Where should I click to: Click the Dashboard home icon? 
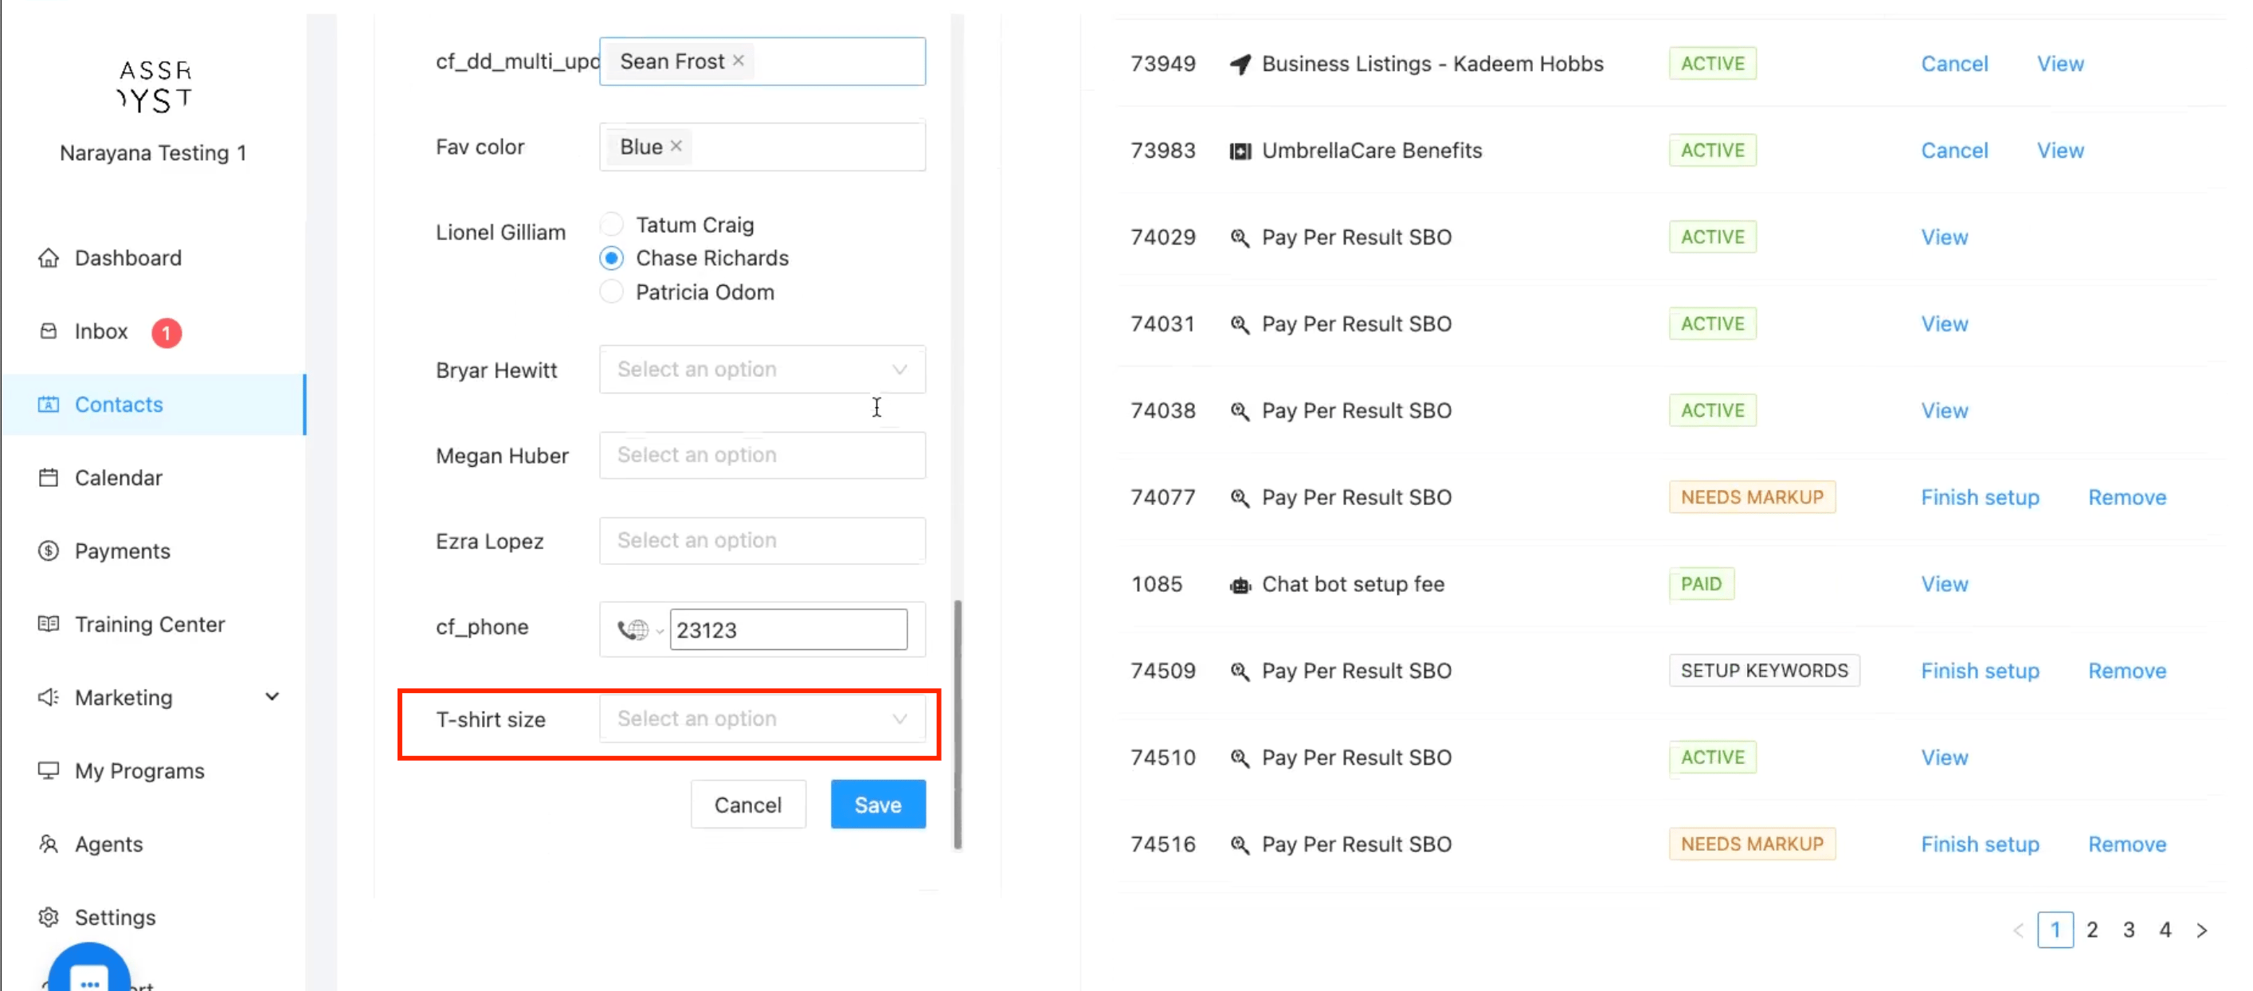[49, 258]
